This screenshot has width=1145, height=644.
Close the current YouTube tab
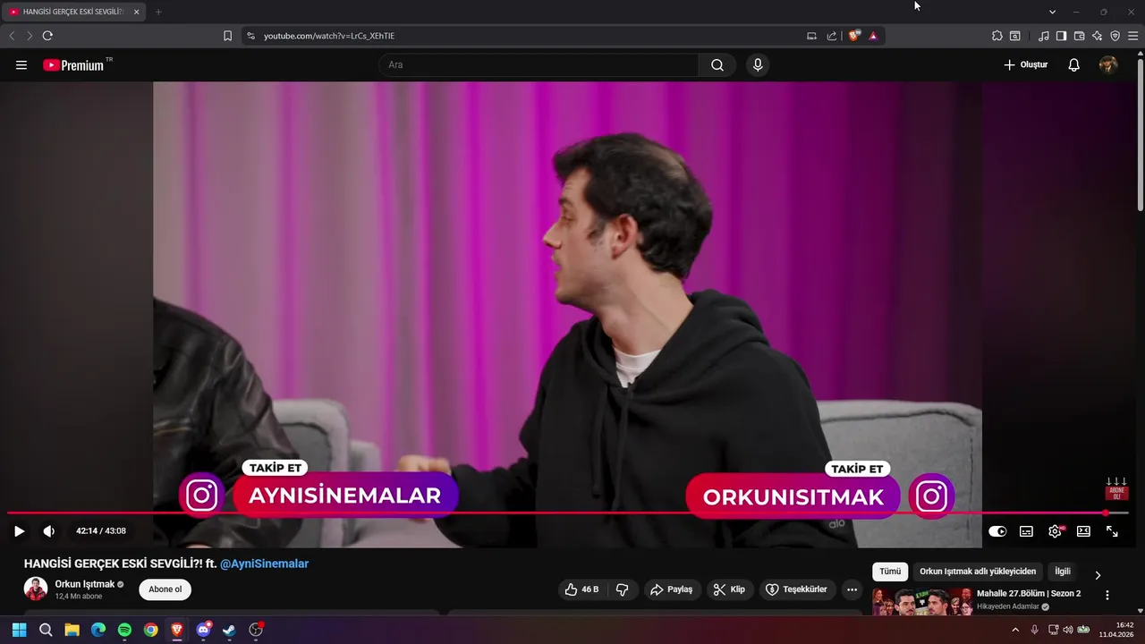pyautogui.click(x=137, y=12)
